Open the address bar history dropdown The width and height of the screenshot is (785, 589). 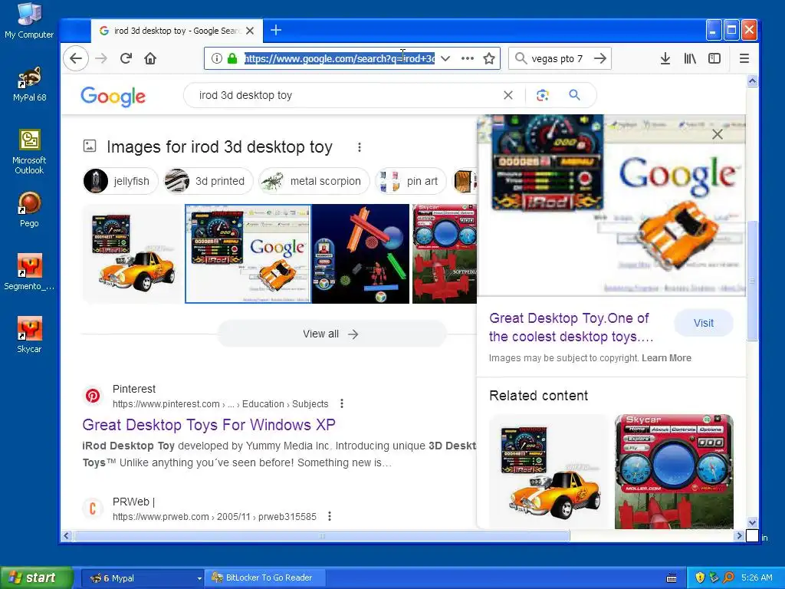coord(445,58)
